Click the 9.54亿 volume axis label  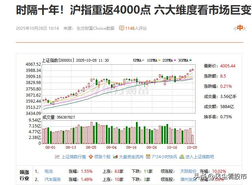[x=35, y=120]
